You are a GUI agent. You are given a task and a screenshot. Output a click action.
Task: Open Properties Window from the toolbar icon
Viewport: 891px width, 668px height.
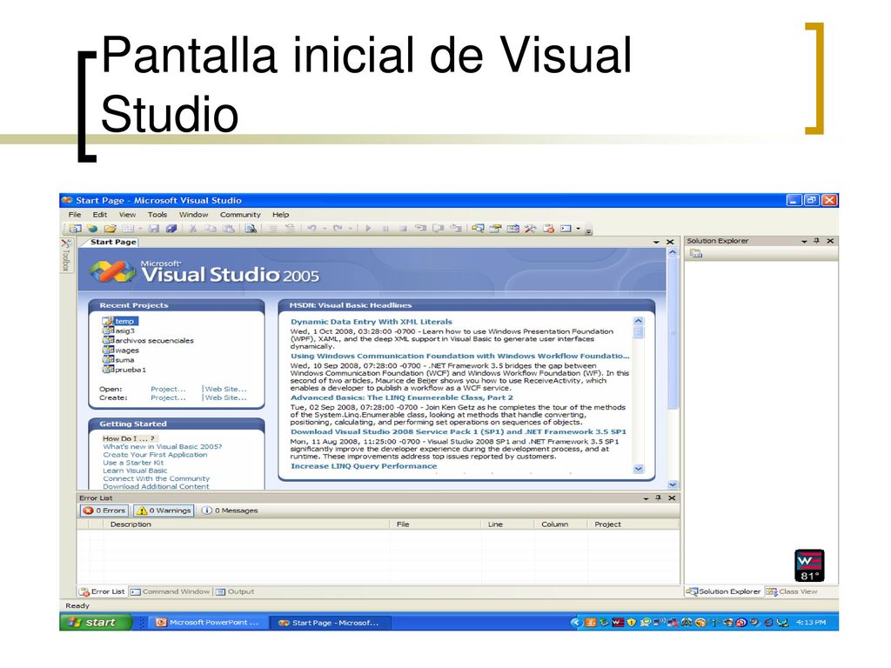[495, 229]
